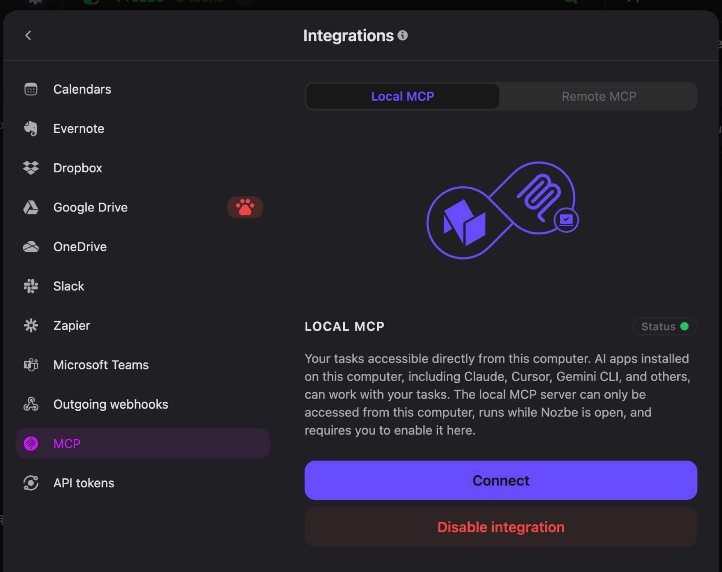Viewport: 722px width, 572px height.
Task: Click the Slack logo icon
Action: pos(31,286)
